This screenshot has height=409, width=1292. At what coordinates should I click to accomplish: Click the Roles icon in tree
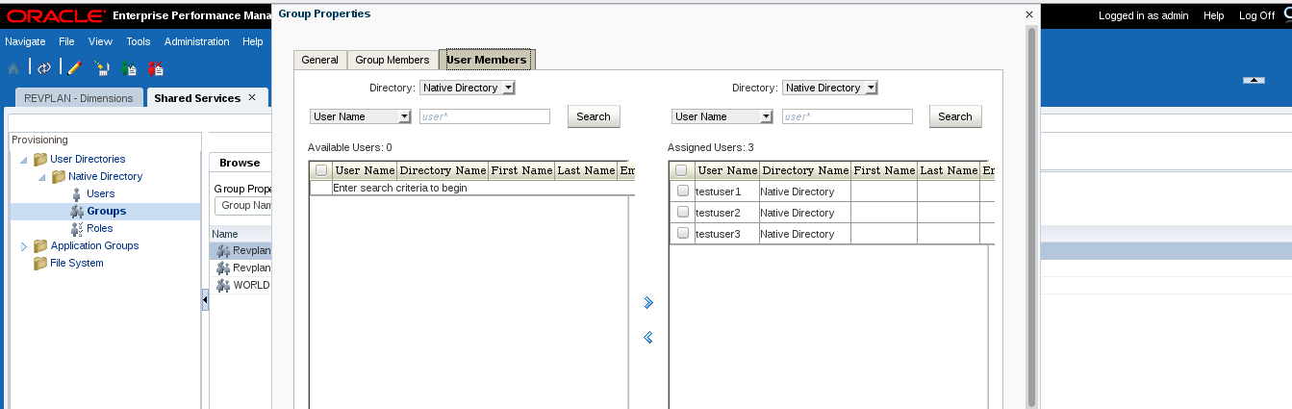77,228
